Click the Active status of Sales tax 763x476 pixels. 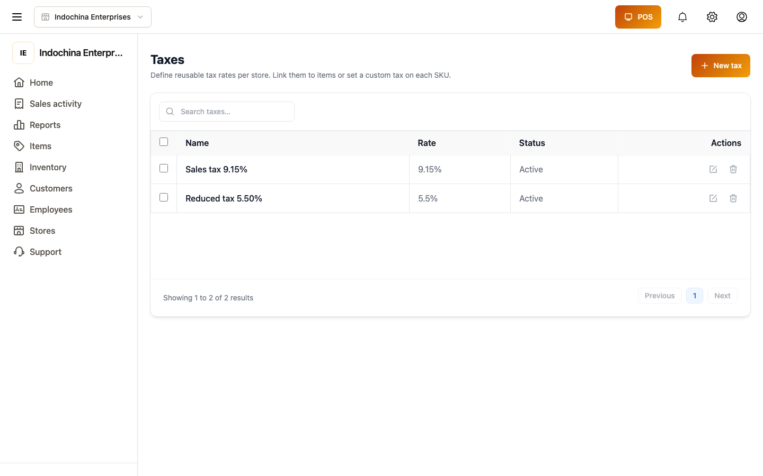tap(531, 169)
